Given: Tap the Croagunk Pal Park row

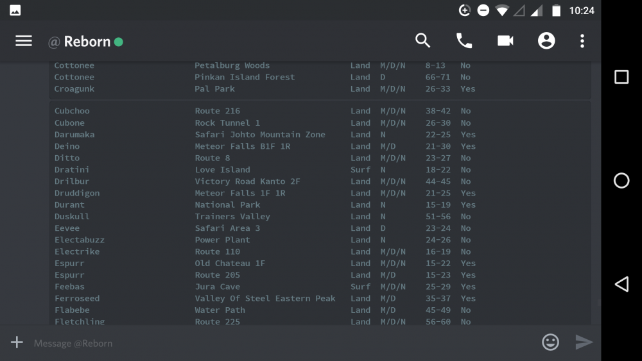Looking at the screenshot, I should point(262,89).
